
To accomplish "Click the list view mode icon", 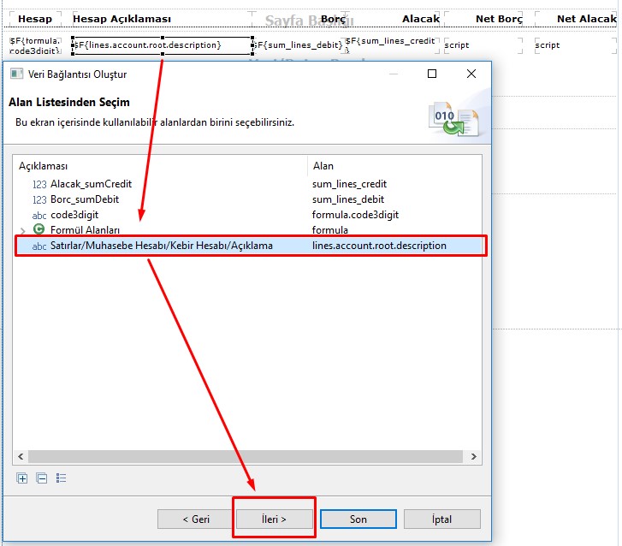I will click(62, 478).
